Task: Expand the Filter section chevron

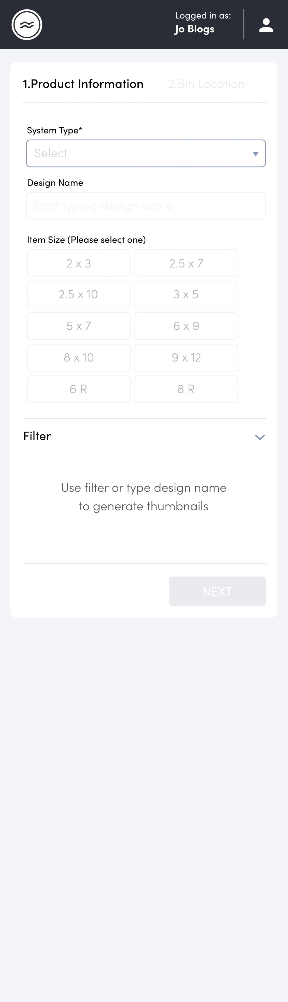Action: tap(260, 437)
